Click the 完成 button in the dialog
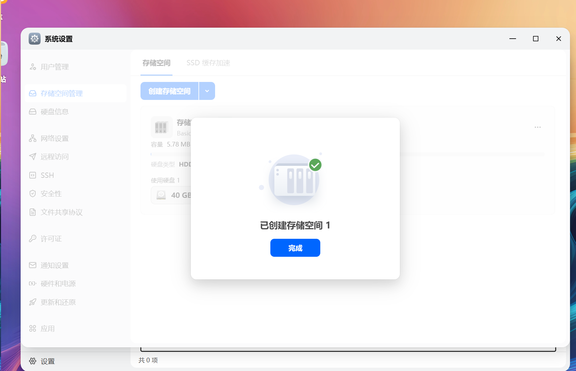Image resolution: width=576 pixels, height=371 pixels. pos(295,248)
